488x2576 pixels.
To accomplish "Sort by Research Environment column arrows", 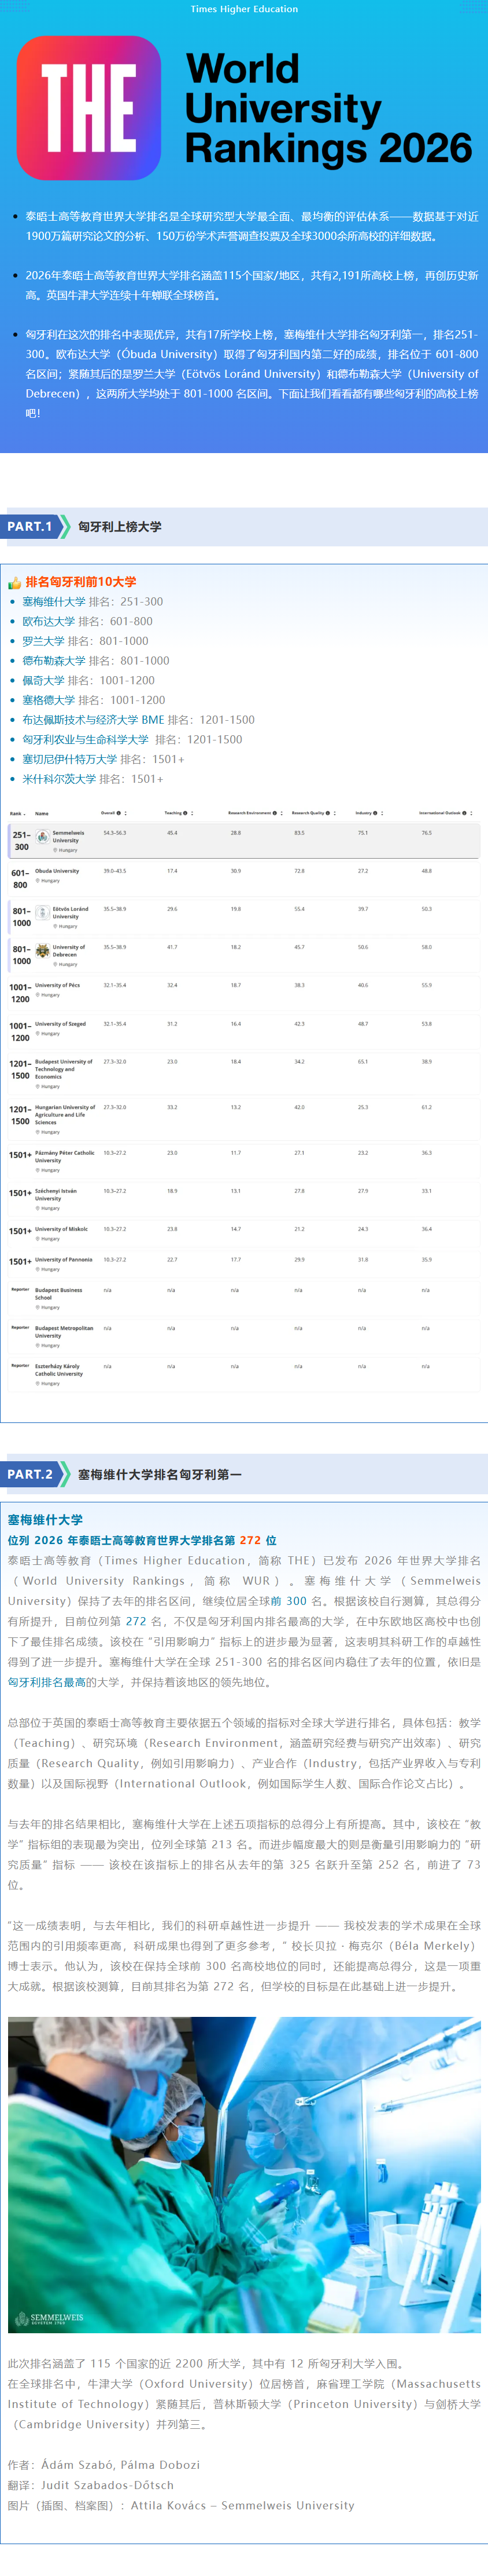I will pos(282,813).
